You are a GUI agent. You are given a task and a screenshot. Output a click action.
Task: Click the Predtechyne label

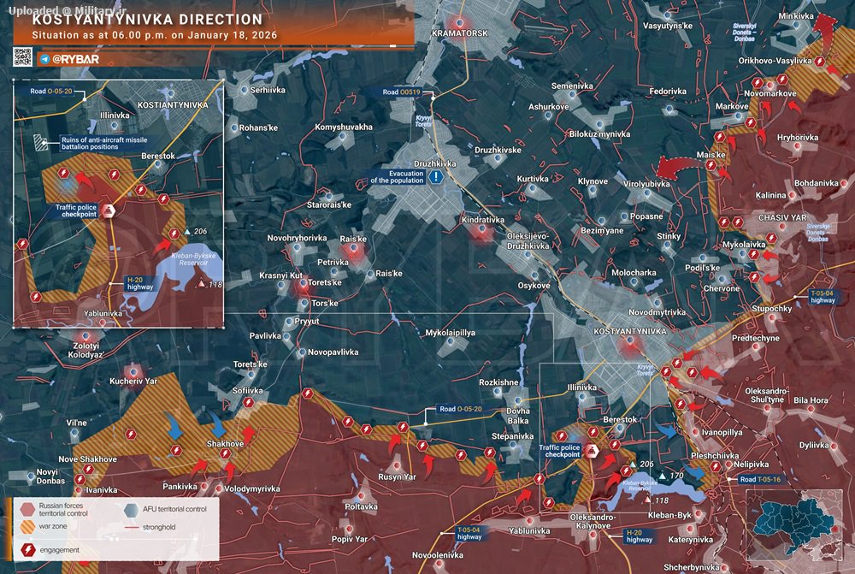click(756, 338)
